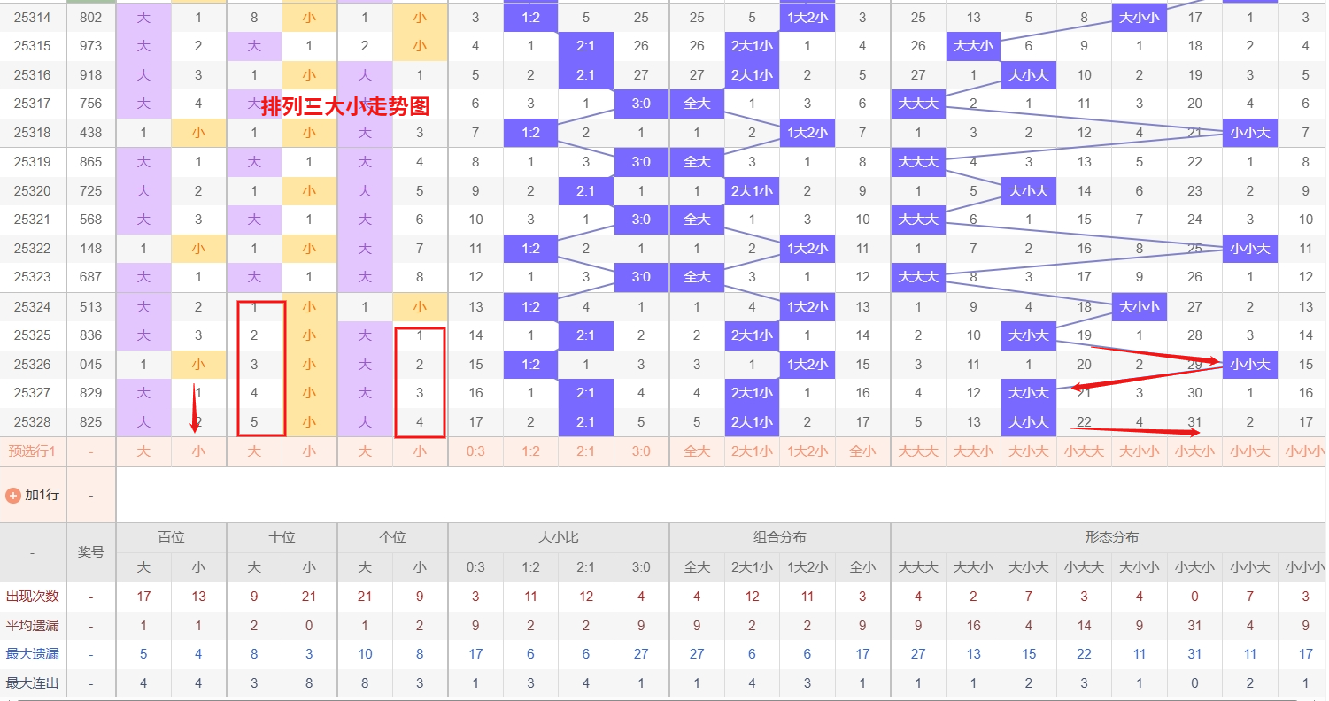Image resolution: width=1329 pixels, height=701 pixels.
Task: Click the 大小比 column group header
Action: (x=559, y=537)
